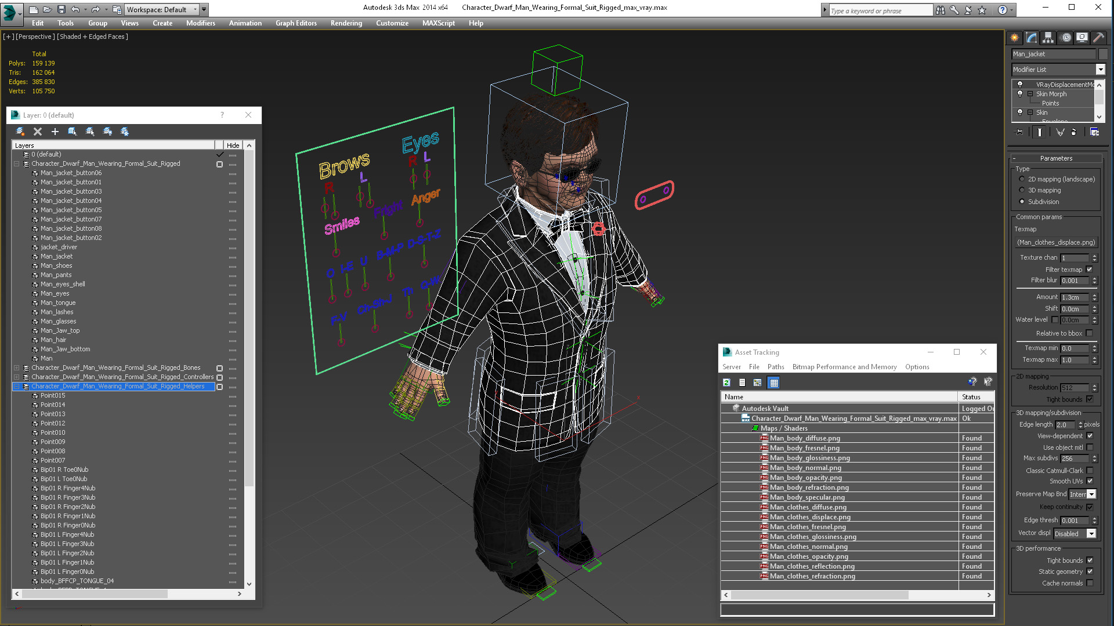Enable the Use object mtl checkbox
The image size is (1114, 626).
[1090, 447]
